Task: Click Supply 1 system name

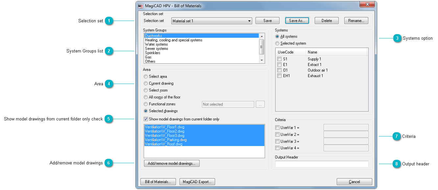Action: pos(315,59)
